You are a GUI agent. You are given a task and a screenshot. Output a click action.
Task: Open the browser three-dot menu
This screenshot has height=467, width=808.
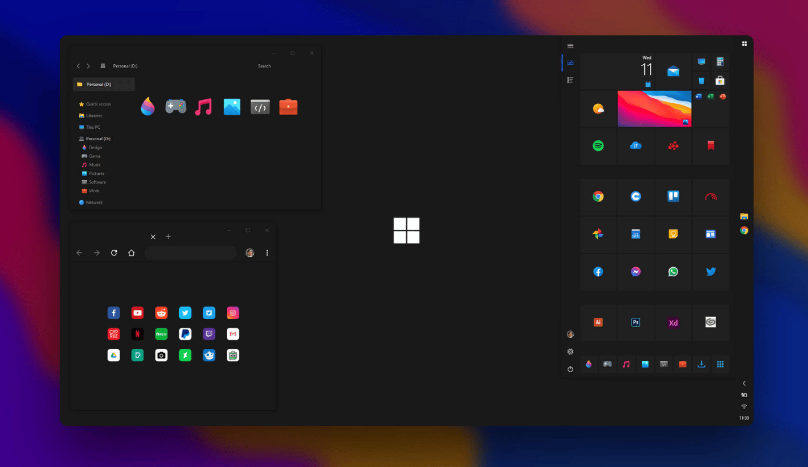tap(267, 253)
